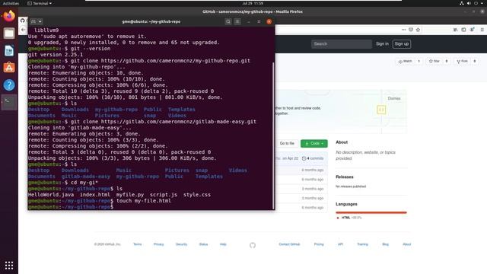
Task: Click the Firefox account icon
Action: click(x=472, y=30)
